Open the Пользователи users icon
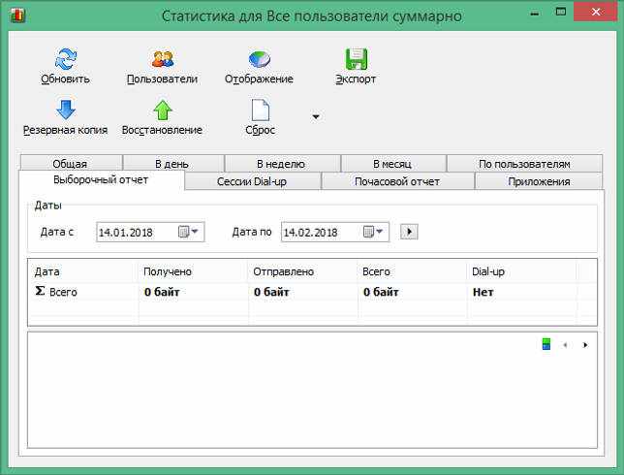This screenshot has width=624, height=475. [163, 59]
